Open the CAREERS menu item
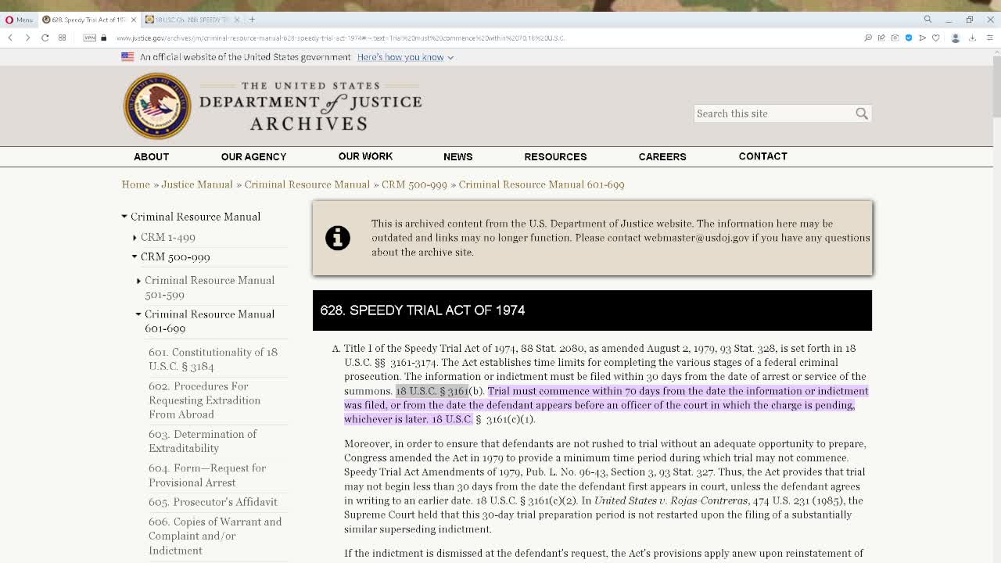1001x563 pixels. (x=662, y=156)
